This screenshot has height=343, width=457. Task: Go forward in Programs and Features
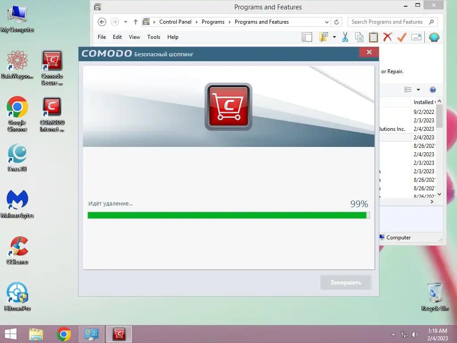click(115, 22)
